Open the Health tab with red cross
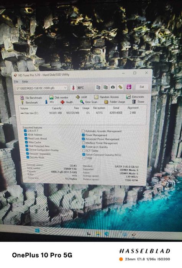Image resolution: width=182 pixels, height=268 pixels. (x=67, y=102)
